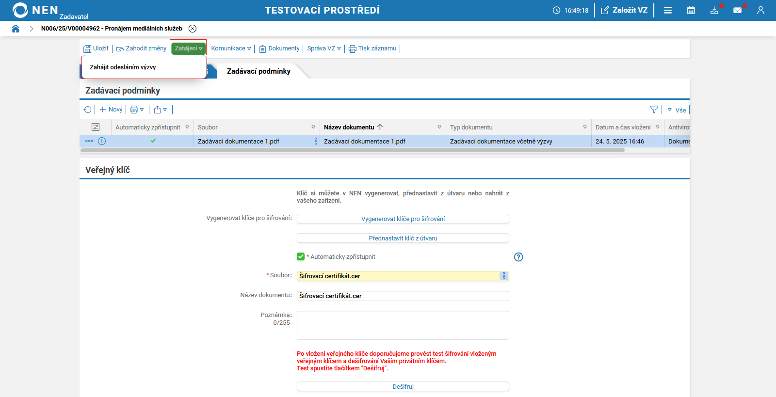Image resolution: width=776 pixels, height=397 pixels.
Task: Open the hamburger main menu
Action: click(x=668, y=10)
